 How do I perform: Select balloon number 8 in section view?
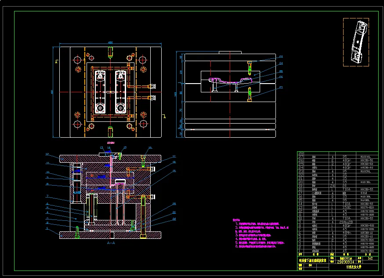click(x=47, y=184)
